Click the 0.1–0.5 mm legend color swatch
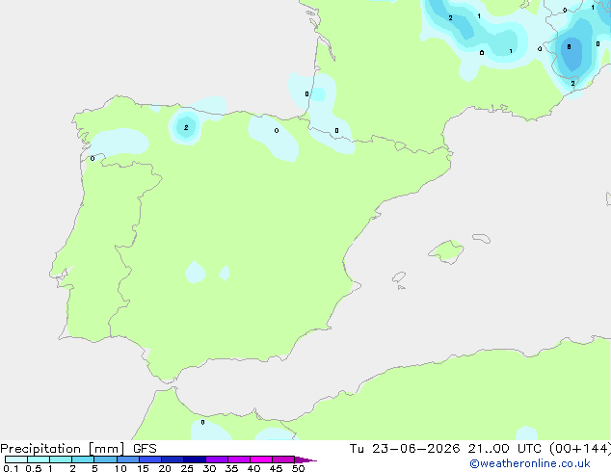This screenshot has height=472, width=611. (16, 459)
